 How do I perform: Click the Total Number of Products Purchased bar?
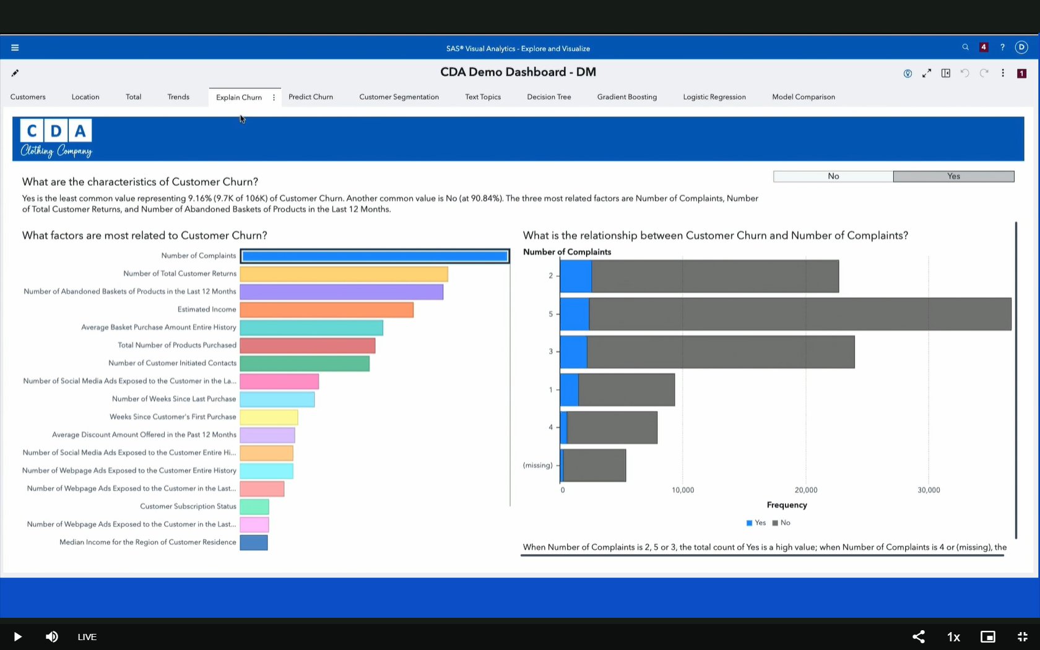[307, 345]
